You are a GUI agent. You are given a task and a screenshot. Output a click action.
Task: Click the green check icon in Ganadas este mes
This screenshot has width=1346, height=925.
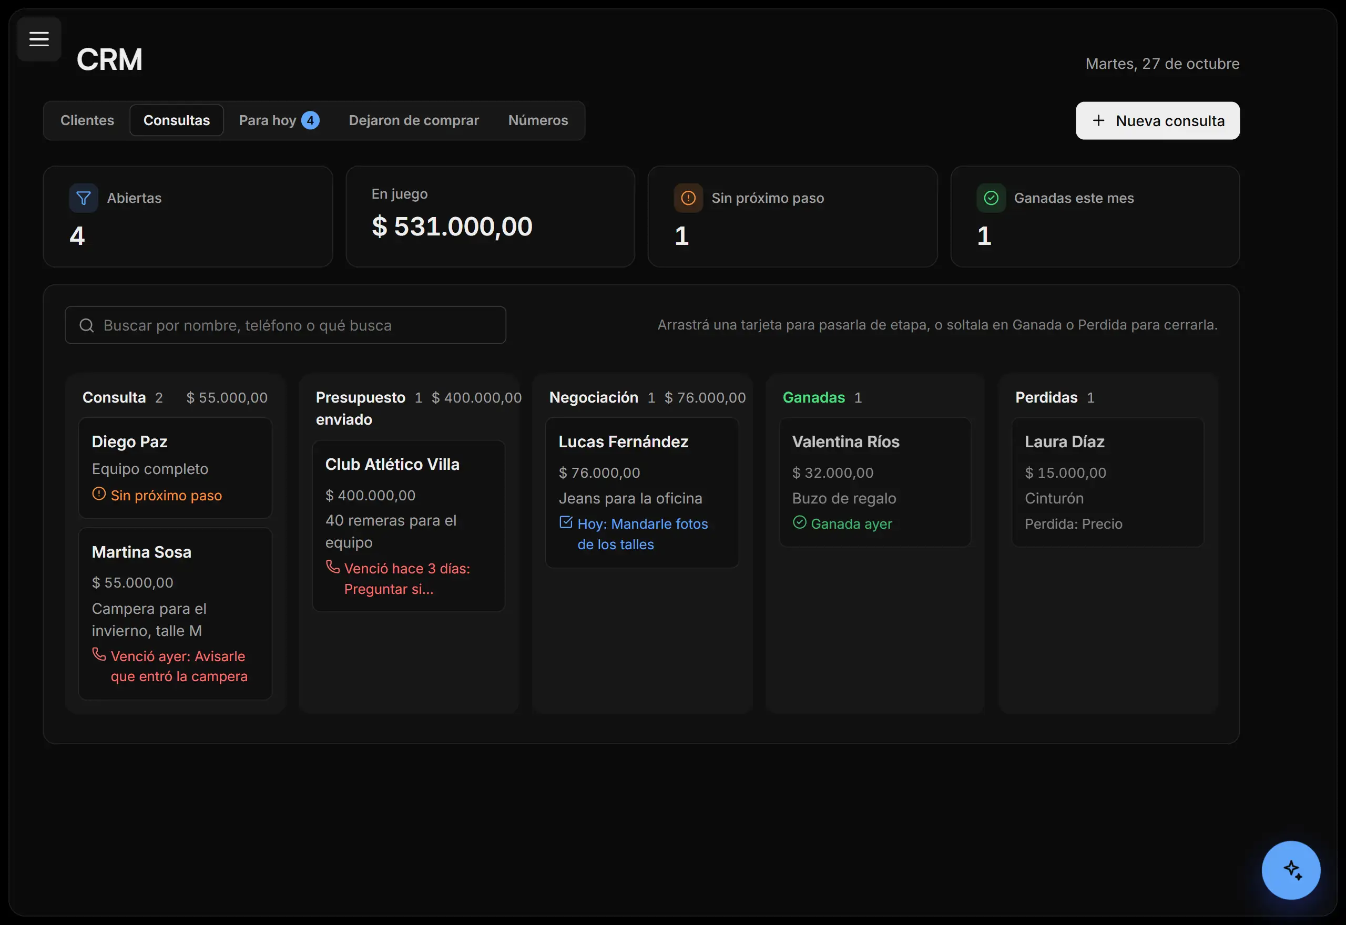click(991, 198)
